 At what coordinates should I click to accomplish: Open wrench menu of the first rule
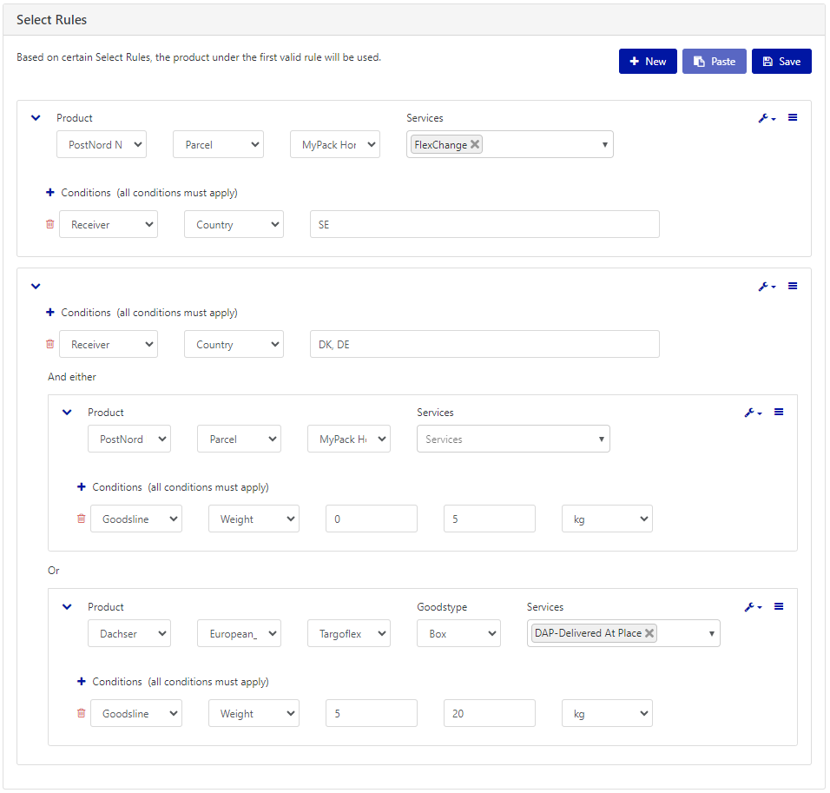[766, 118]
